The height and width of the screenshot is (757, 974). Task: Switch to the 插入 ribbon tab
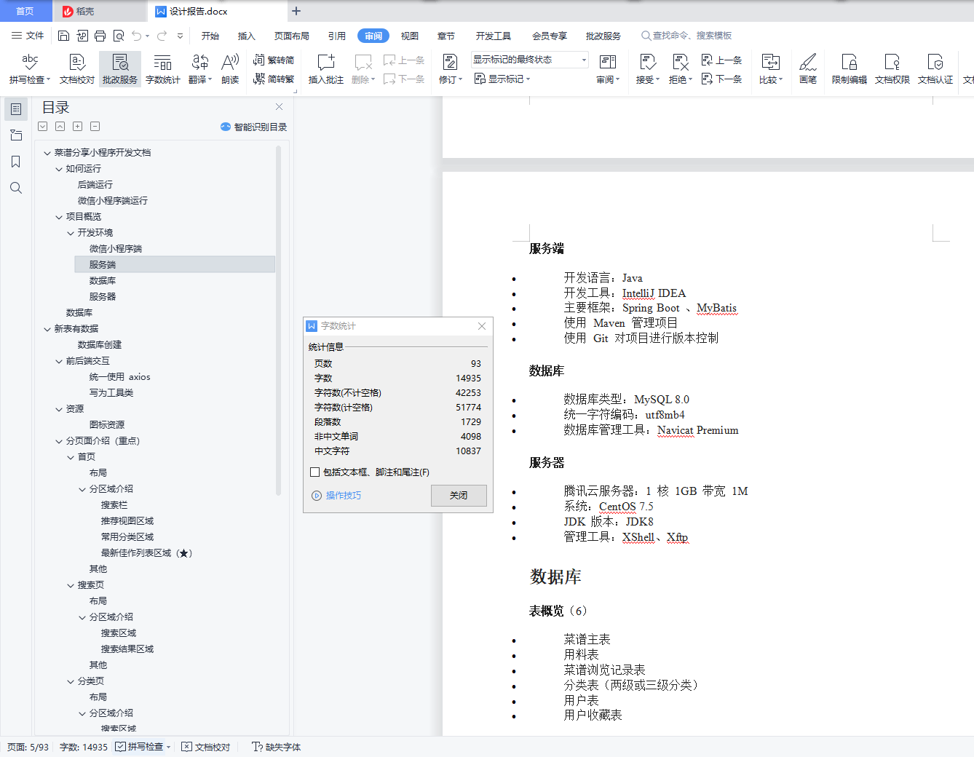click(x=247, y=36)
